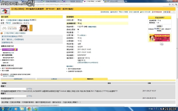Click the add-to-friends-list icon link

click(x=145, y=12)
